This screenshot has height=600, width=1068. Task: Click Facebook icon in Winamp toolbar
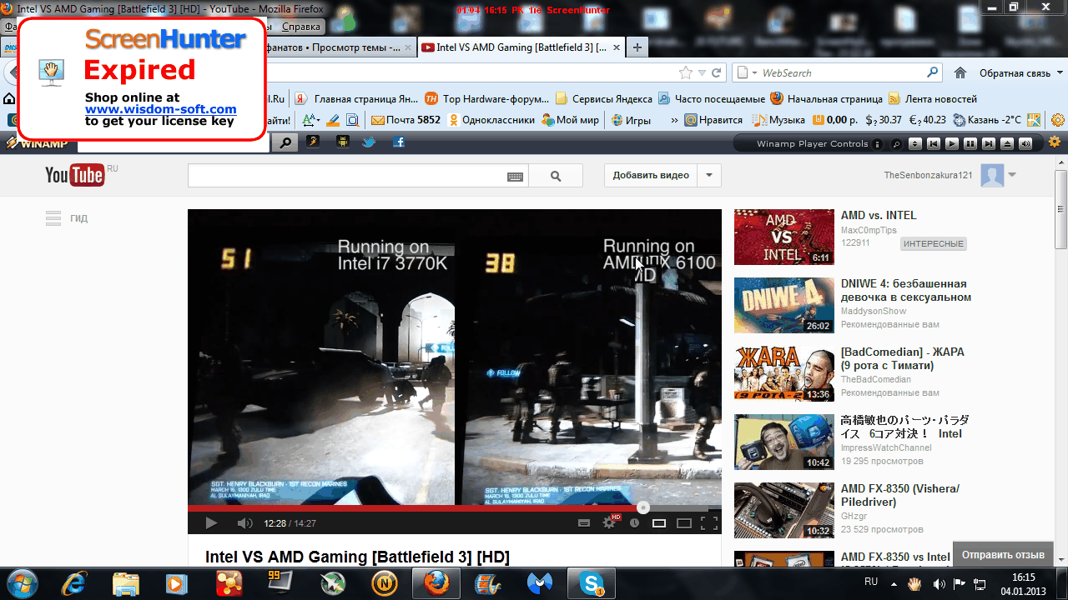[x=399, y=142]
